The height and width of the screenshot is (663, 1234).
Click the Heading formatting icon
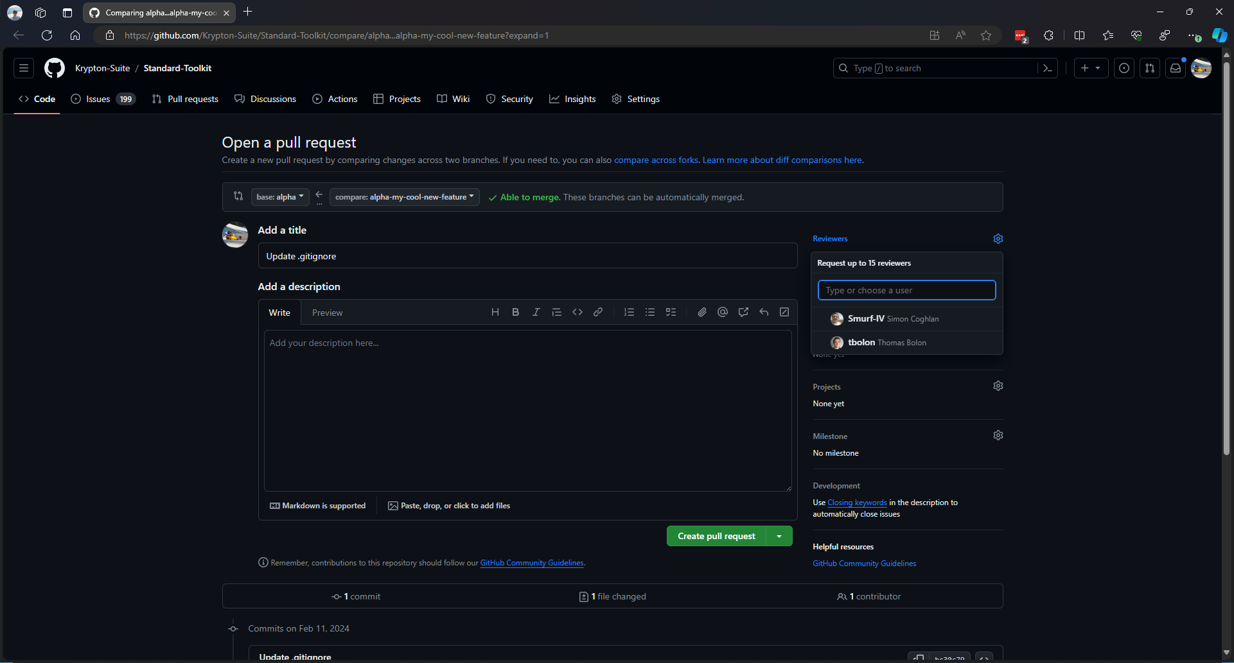click(495, 313)
